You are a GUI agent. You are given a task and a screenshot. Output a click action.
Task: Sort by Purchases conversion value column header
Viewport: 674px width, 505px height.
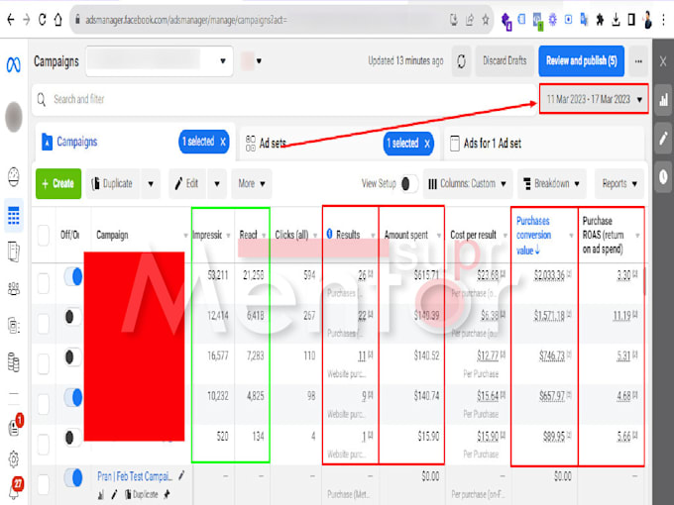pos(533,235)
